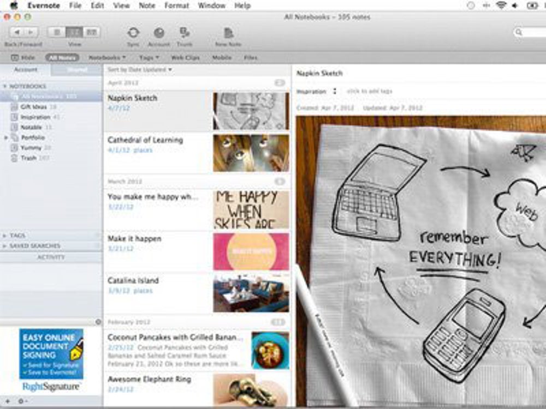Click the Catalina Island thumbnail
546x409 pixels.
tap(251, 293)
